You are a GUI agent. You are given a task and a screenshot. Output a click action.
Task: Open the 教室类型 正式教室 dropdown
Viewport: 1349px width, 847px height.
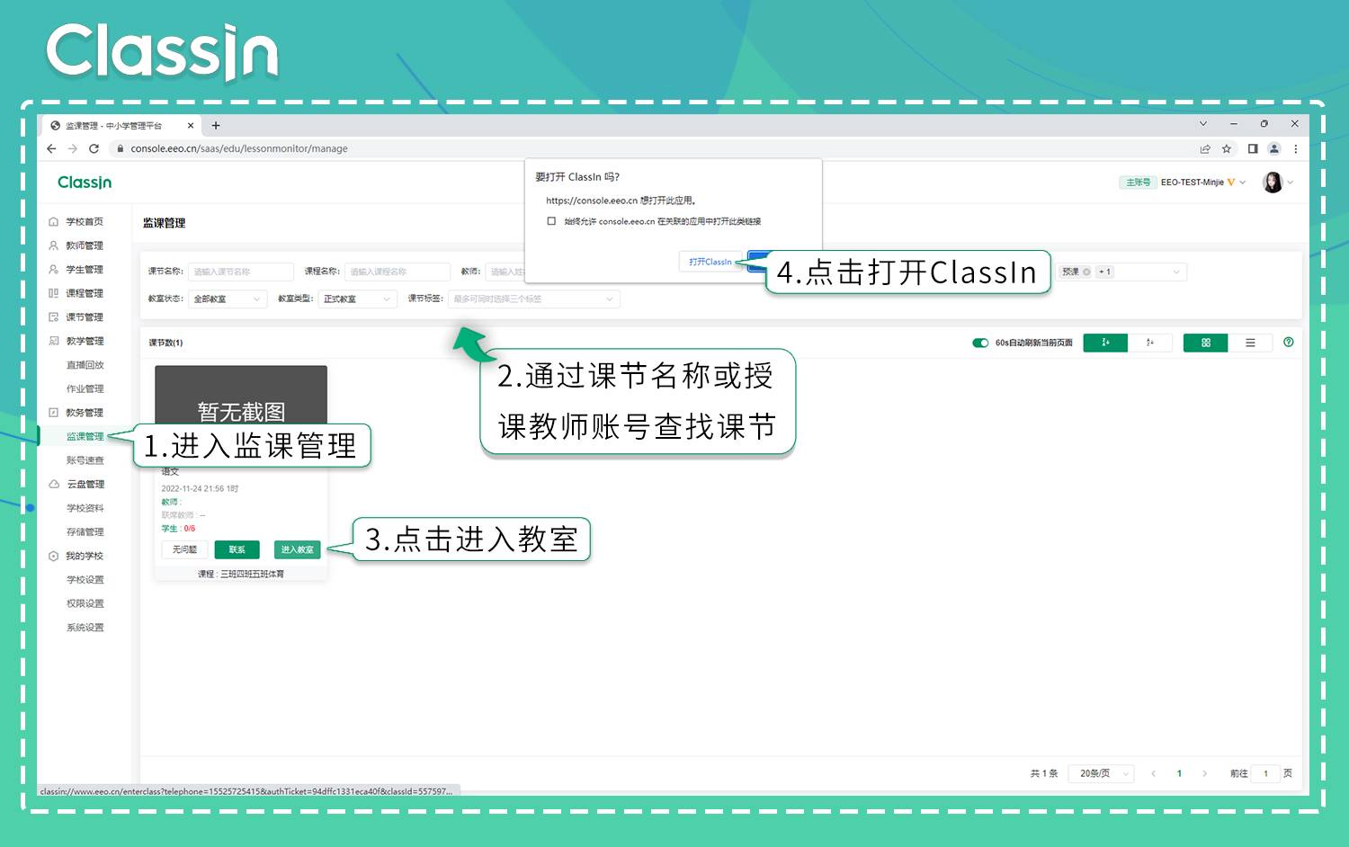[357, 299]
